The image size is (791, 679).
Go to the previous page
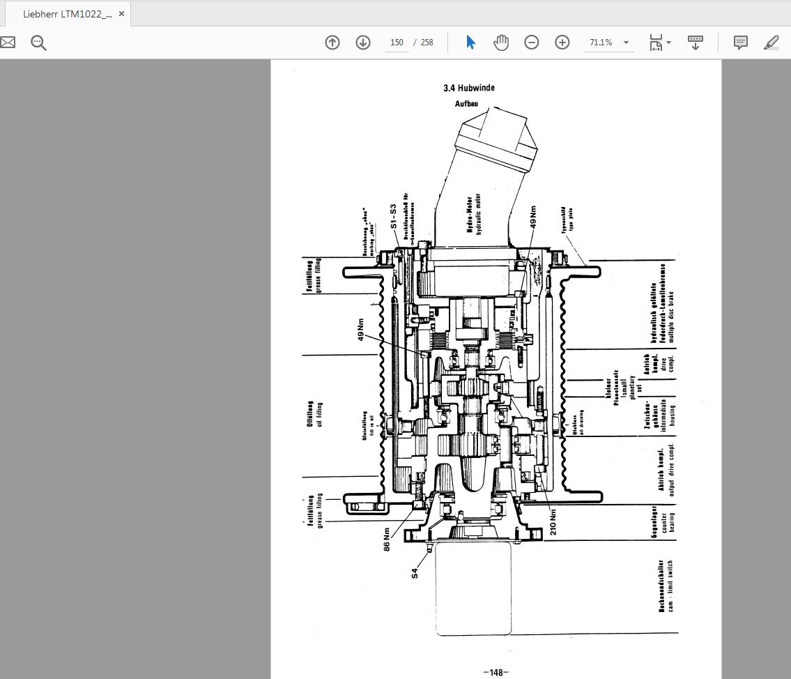[x=332, y=43]
